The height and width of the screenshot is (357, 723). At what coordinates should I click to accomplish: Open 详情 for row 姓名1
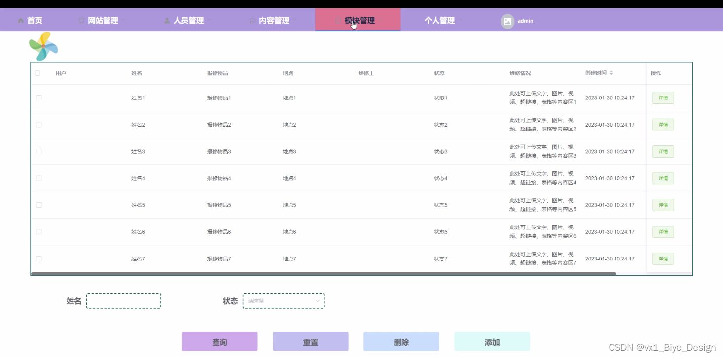[x=663, y=98]
